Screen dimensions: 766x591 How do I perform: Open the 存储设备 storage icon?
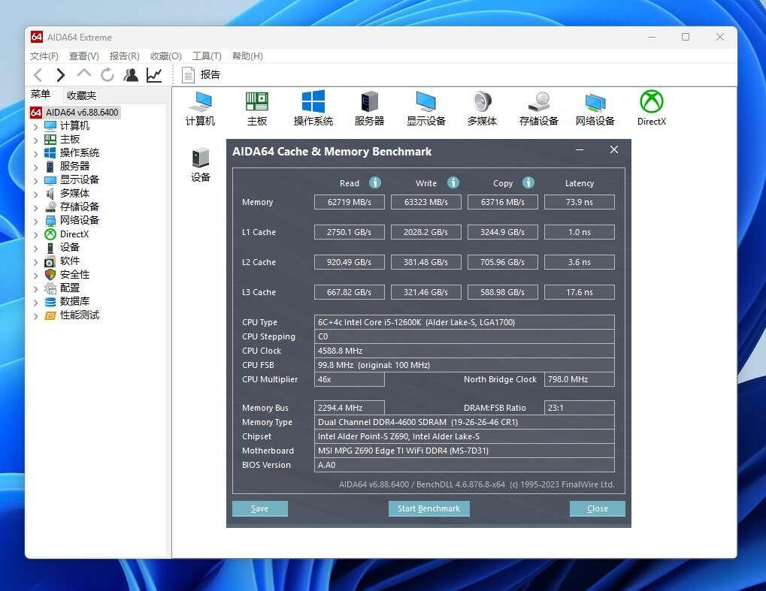pyautogui.click(x=538, y=102)
